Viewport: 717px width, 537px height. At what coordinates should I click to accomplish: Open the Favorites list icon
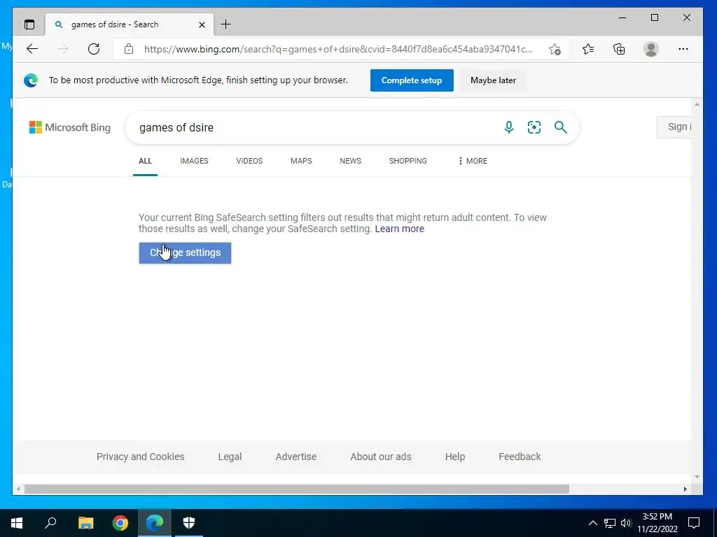[588, 49]
